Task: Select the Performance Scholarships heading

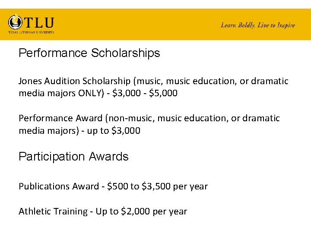Action: point(89,53)
